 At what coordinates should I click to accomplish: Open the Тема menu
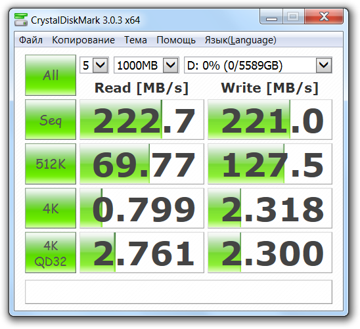(x=135, y=40)
